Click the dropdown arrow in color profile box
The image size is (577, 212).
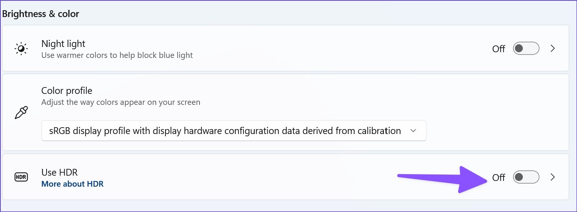click(413, 131)
